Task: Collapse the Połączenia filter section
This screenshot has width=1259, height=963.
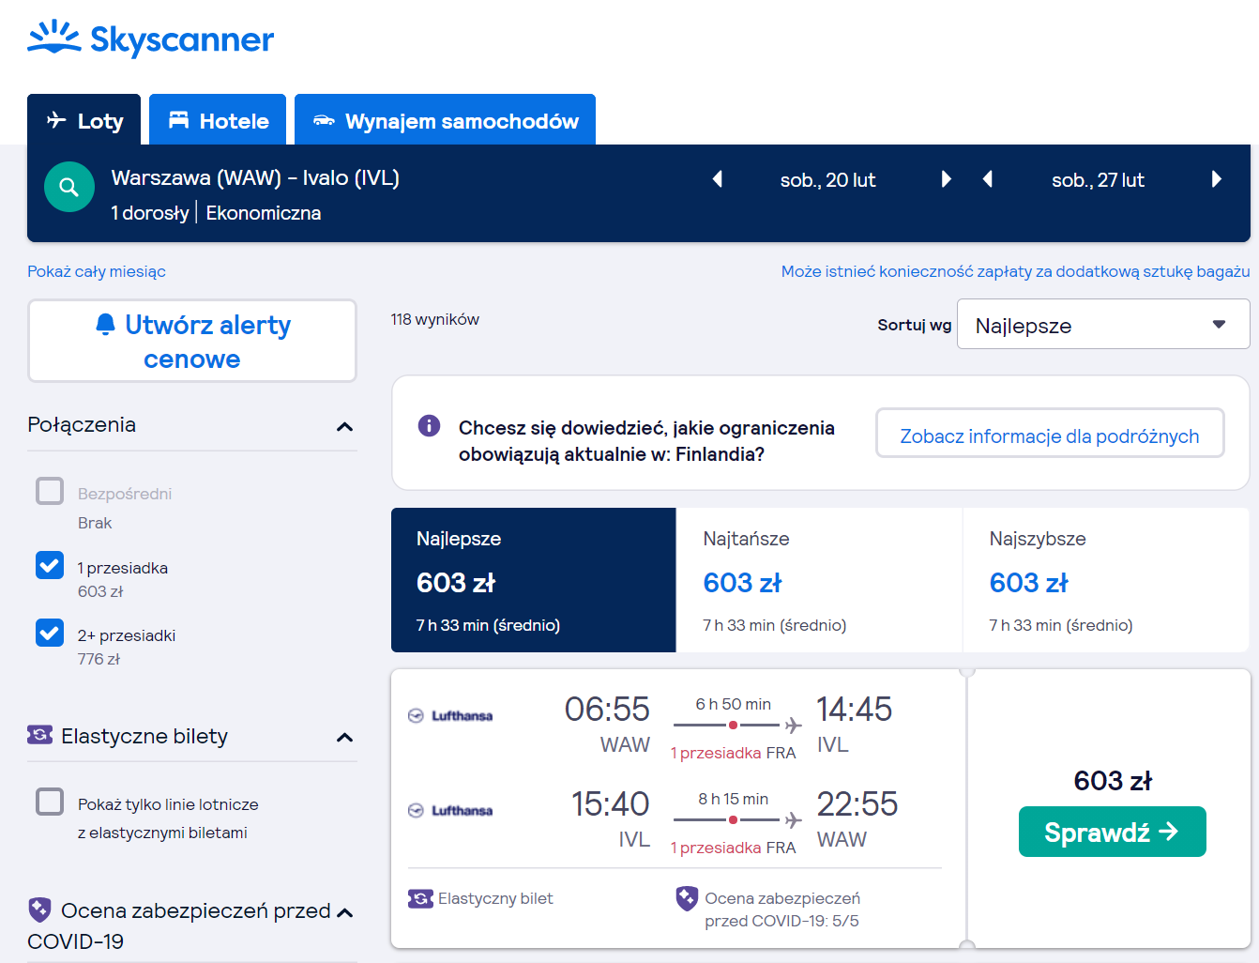Action: pos(344,427)
